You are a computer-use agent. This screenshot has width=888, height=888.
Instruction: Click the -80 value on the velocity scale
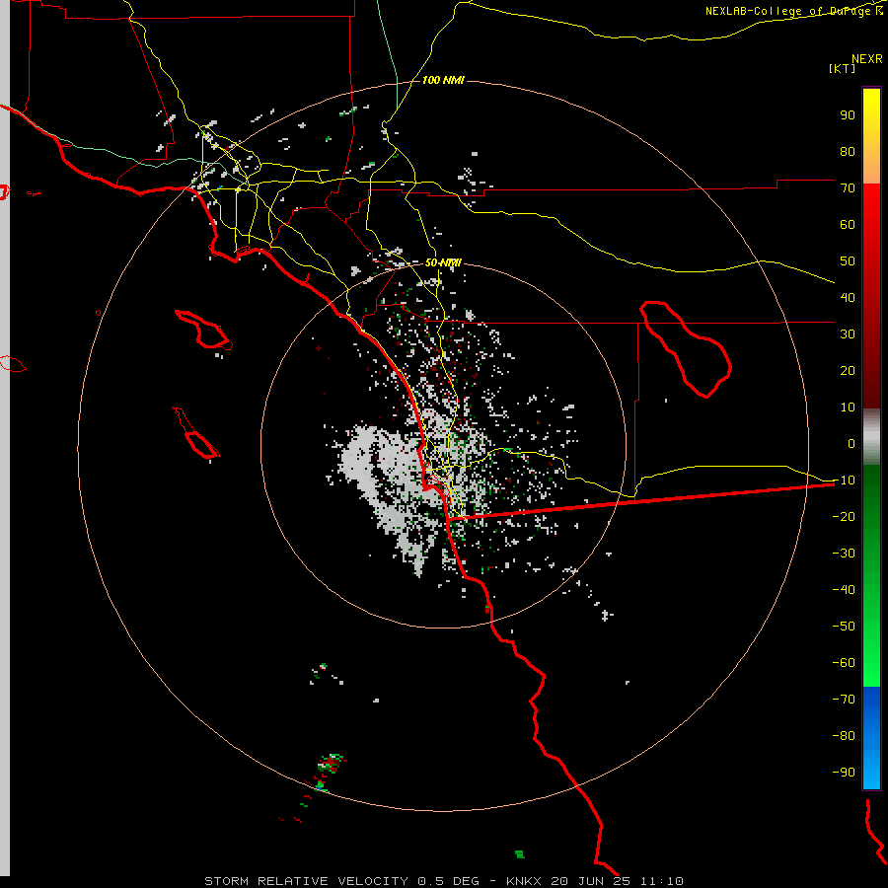(844, 736)
